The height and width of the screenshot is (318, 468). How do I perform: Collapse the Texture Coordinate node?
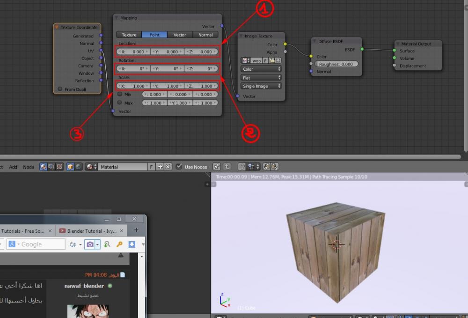click(x=57, y=28)
